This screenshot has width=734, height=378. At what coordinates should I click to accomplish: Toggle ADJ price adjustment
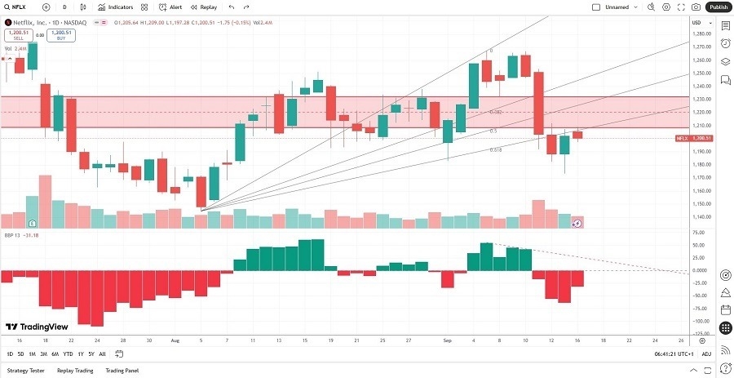(x=706, y=354)
